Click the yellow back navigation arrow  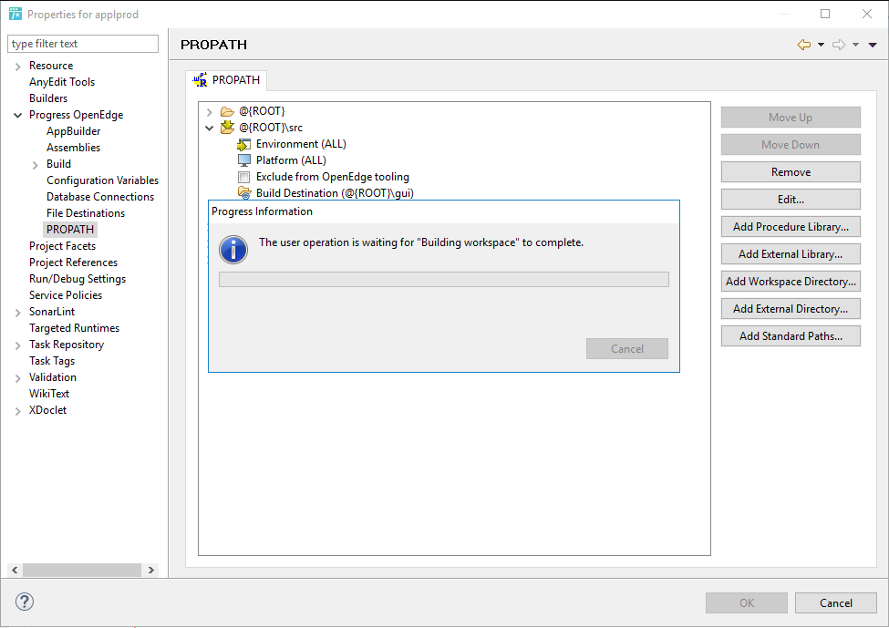802,44
